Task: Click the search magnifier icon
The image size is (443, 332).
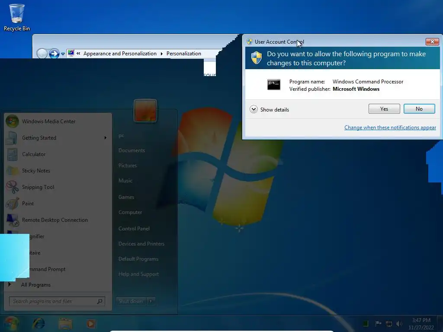Action: pos(100,301)
